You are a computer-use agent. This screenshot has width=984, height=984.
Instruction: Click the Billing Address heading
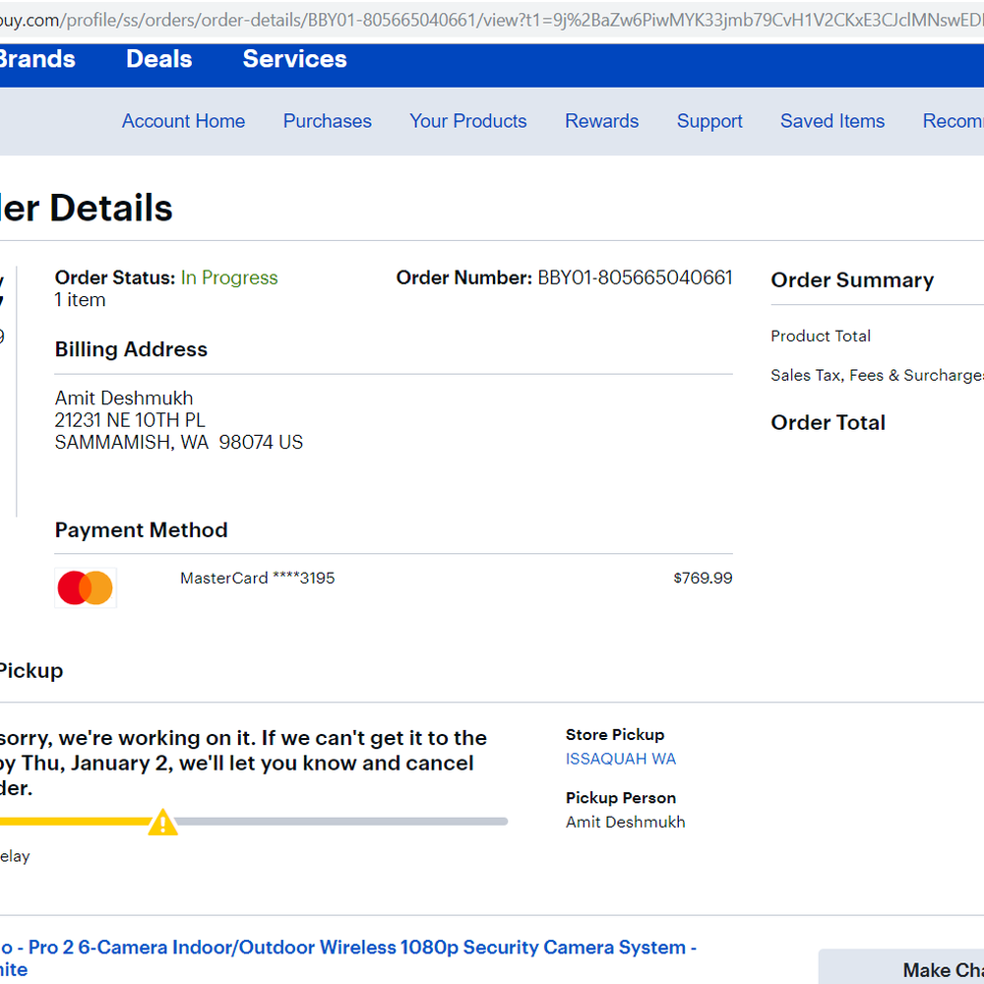point(131,349)
